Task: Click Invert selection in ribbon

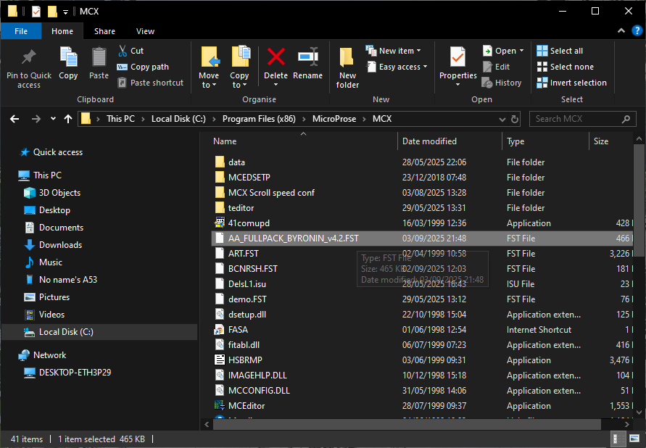Action: (571, 83)
